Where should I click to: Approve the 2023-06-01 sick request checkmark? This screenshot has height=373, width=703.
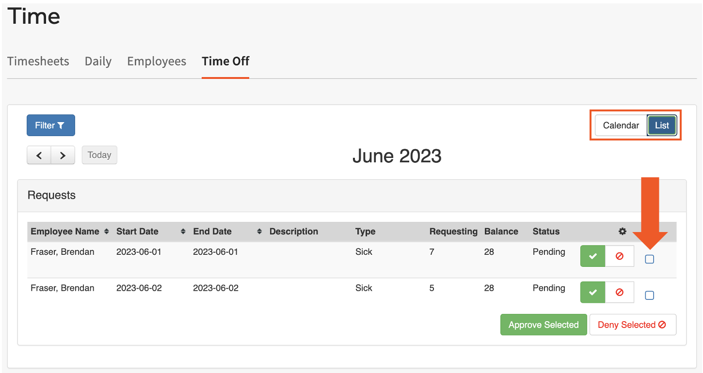pos(592,256)
